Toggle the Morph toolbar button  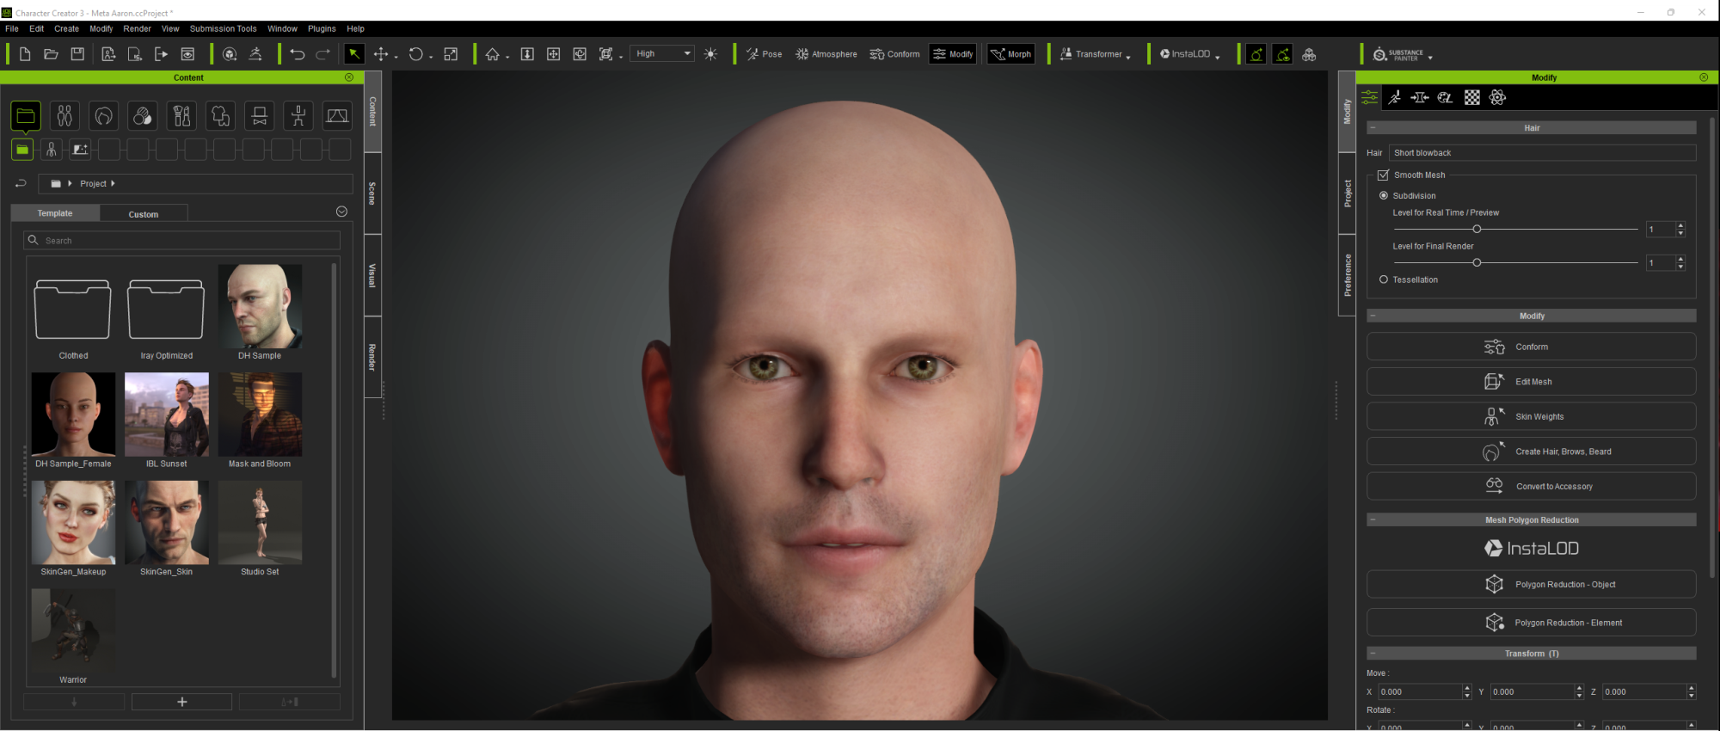[x=1011, y=54]
